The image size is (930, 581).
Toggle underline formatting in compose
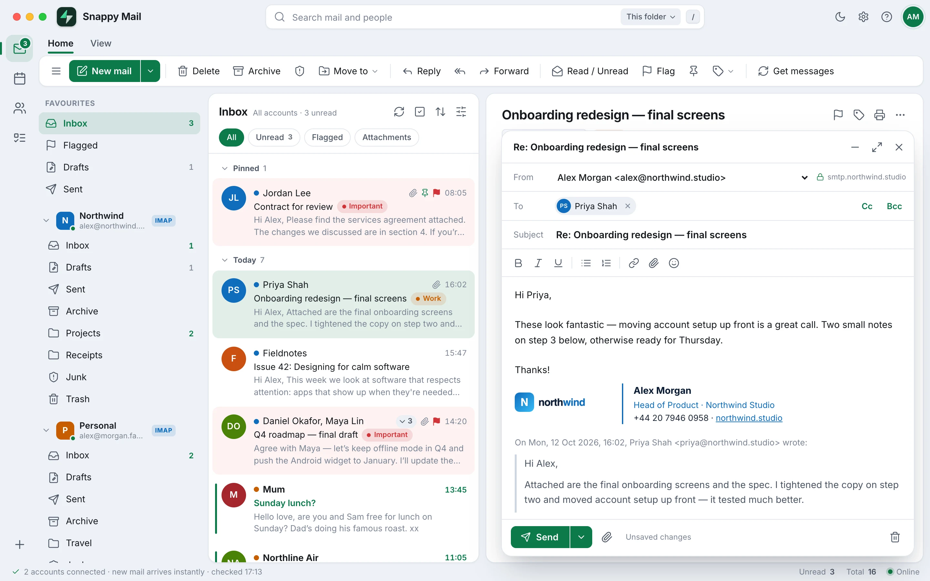558,263
